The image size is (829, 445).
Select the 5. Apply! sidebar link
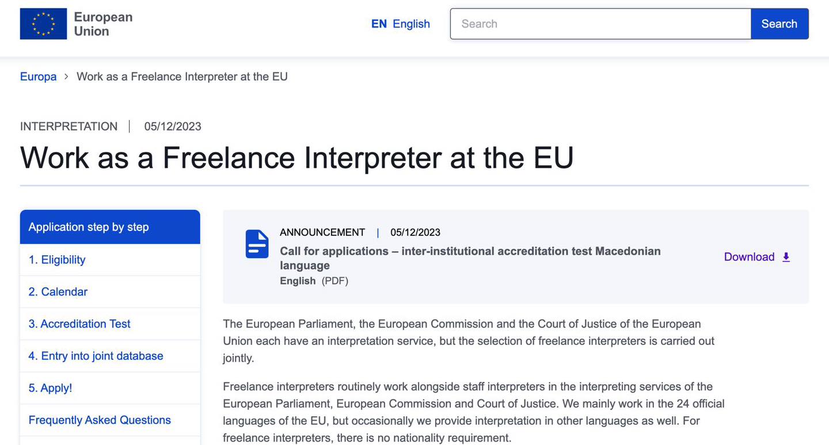(x=50, y=388)
